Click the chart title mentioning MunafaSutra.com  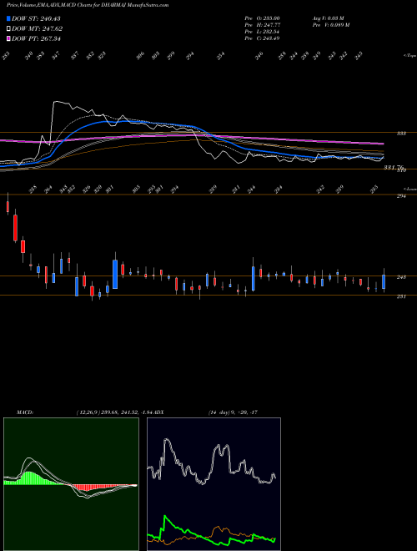coord(88,5)
